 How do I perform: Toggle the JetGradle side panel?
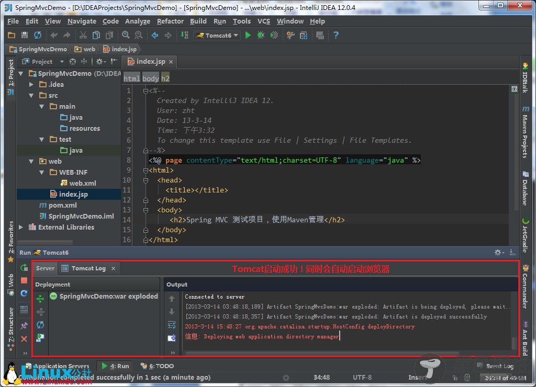[x=525, y=235]
